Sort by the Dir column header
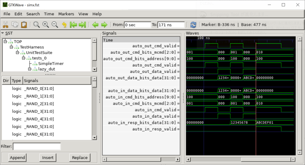Screen dimensions: 305x165 click(6, 80)
